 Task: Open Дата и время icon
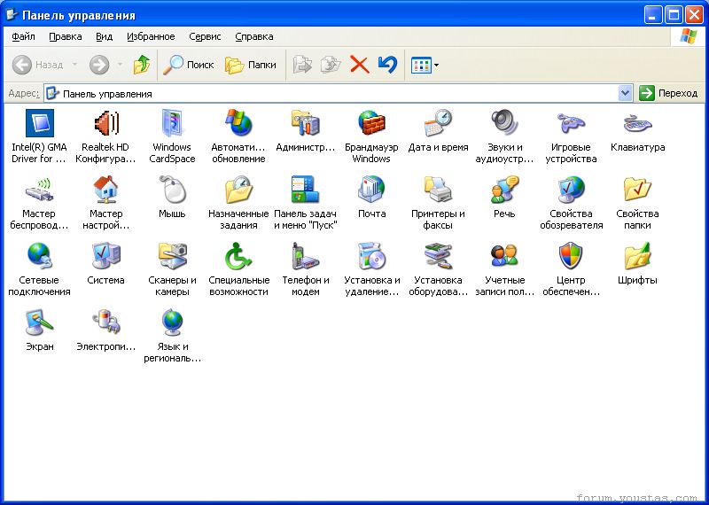tap(438, 123)
